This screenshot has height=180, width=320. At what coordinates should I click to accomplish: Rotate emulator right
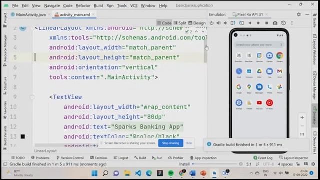241,23
